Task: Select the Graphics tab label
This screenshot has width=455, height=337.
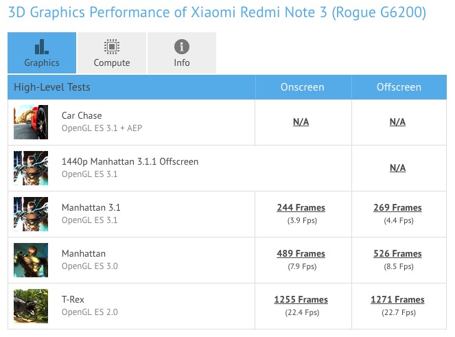Action: (41, 62)
